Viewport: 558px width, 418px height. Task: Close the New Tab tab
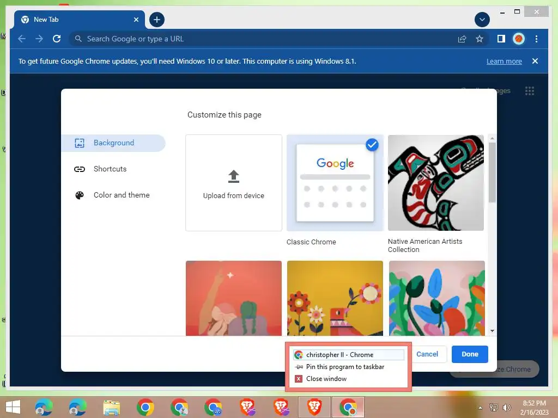pyautogui.click(x=136, y=20)
